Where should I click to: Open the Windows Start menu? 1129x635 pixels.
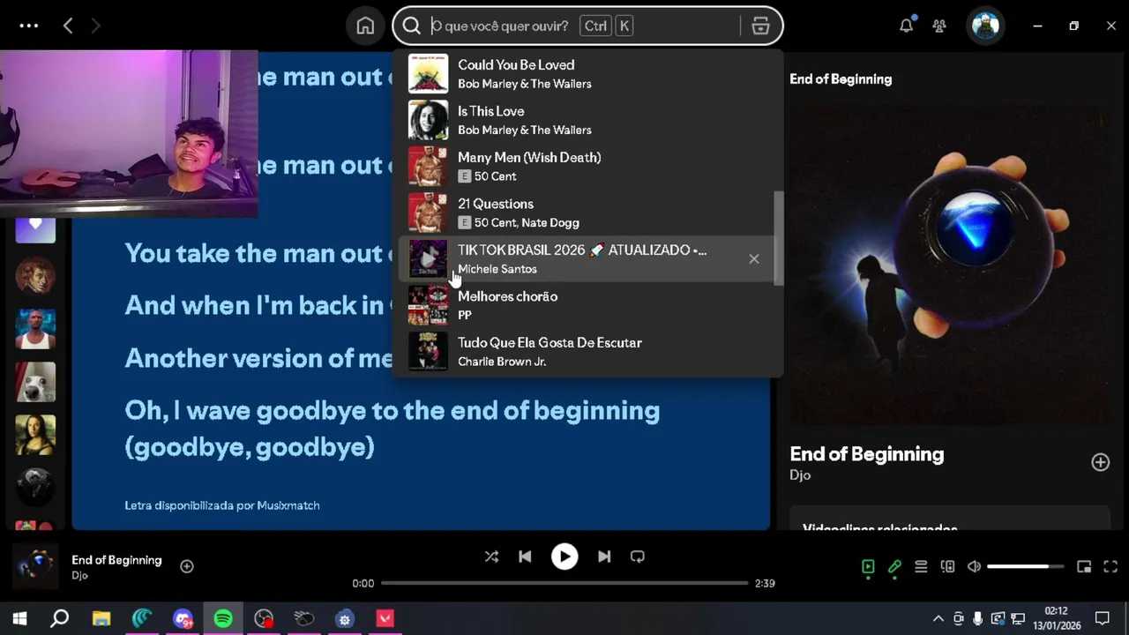[x=19, y=618]
